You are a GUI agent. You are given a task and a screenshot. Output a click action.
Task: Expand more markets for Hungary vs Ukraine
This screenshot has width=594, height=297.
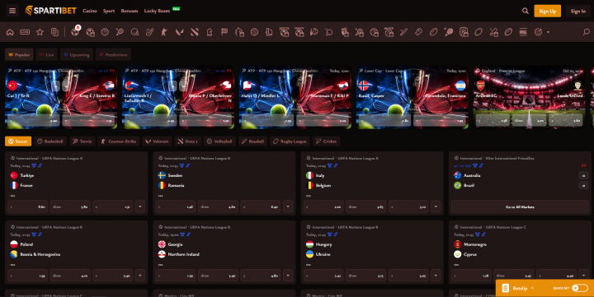click(x=436, y=276)
